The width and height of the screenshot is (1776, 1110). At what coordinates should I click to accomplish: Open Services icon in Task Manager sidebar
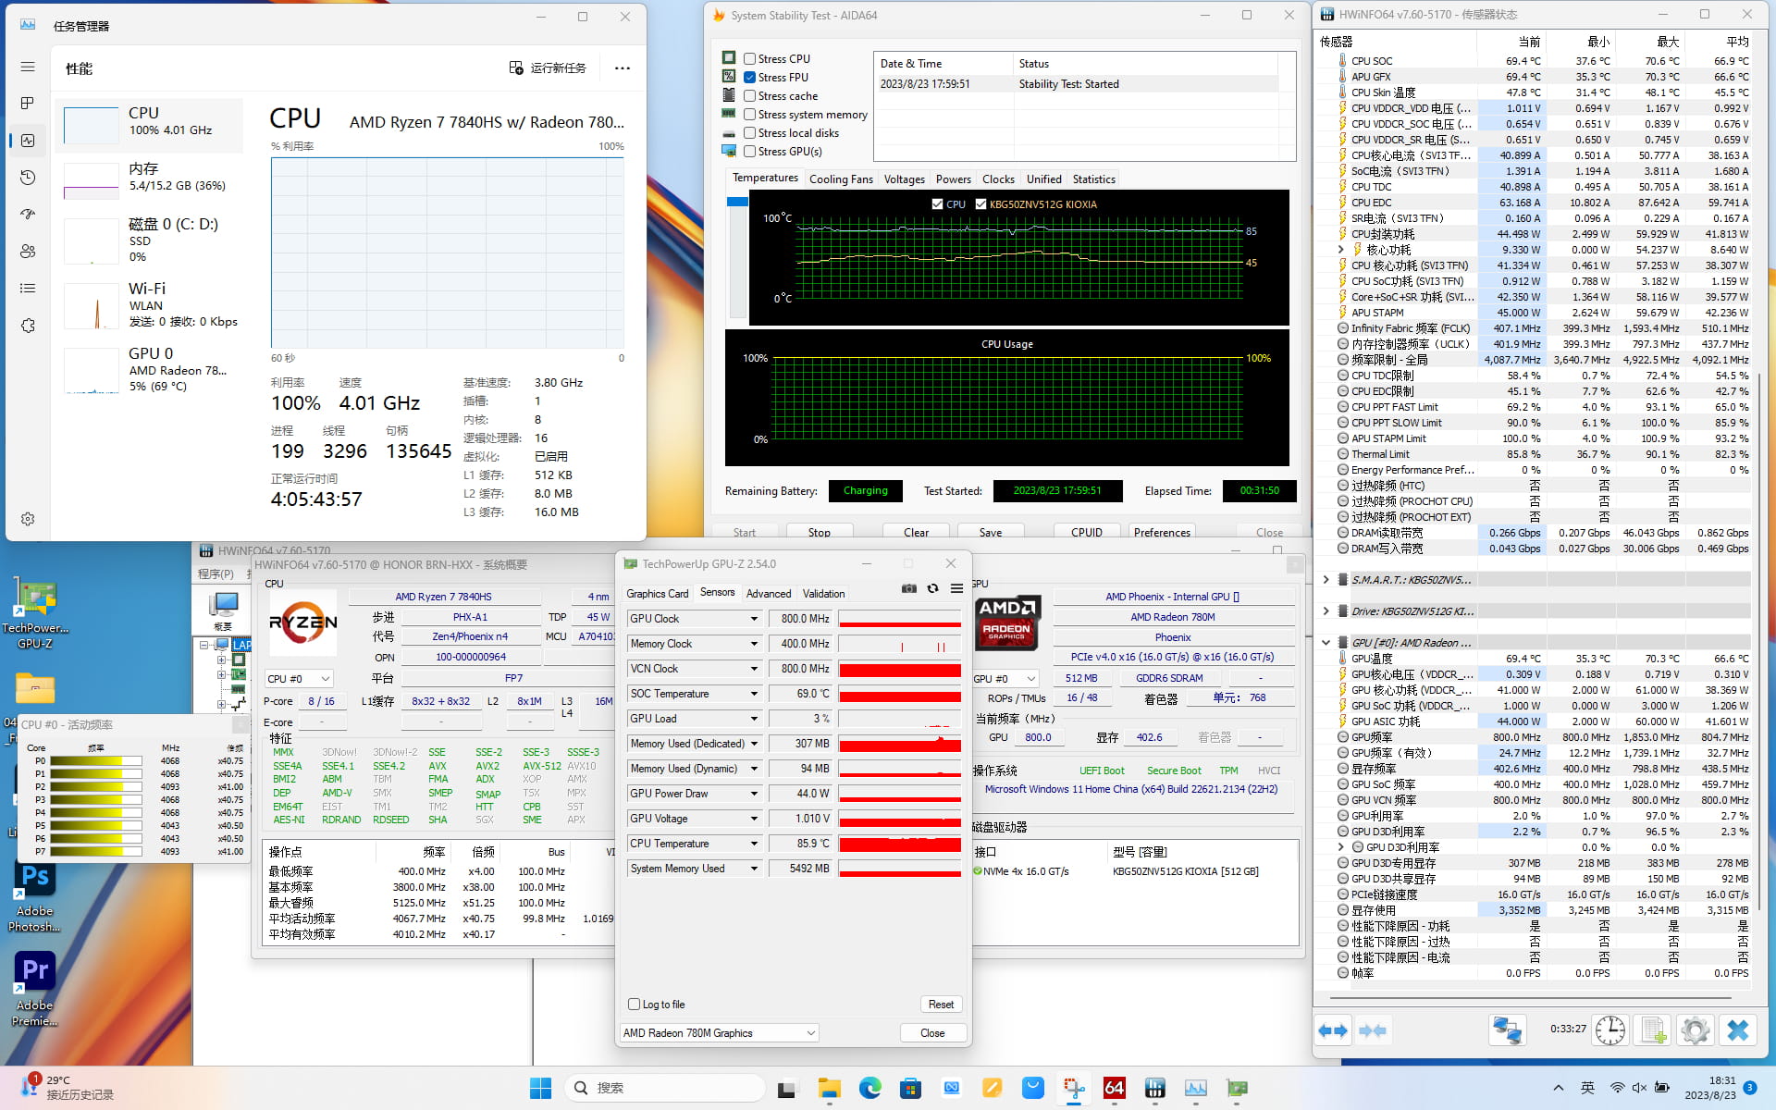28,326
